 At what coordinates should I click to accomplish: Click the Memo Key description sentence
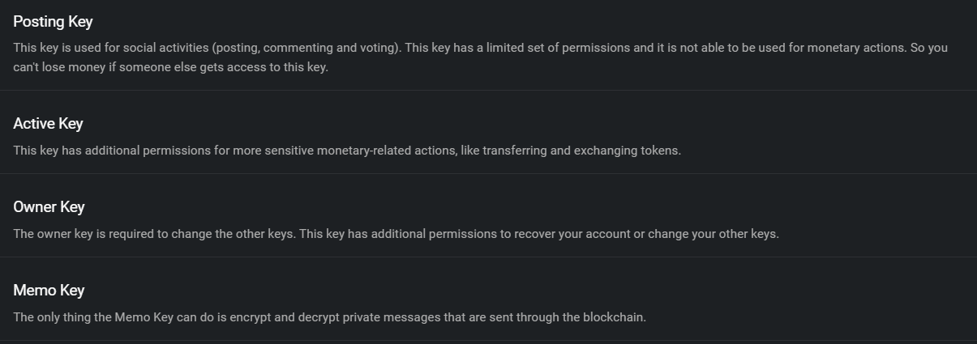(329, 317)
